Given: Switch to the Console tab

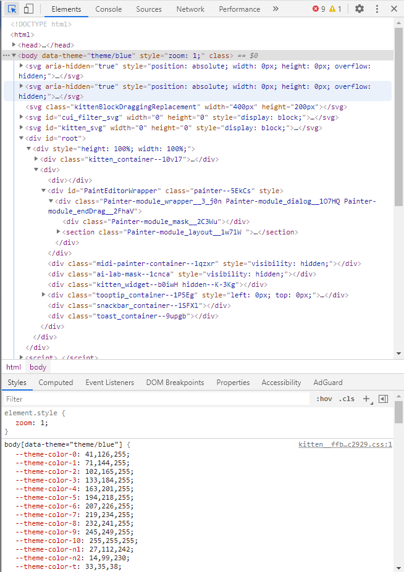Looking at the screenshot, I should tap(109, 9).
